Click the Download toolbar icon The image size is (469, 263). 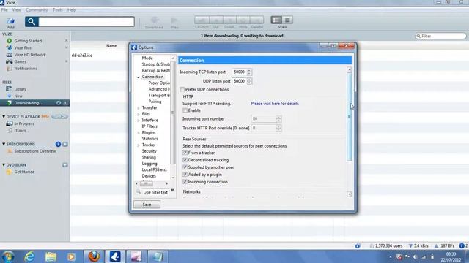coord(155,23)
